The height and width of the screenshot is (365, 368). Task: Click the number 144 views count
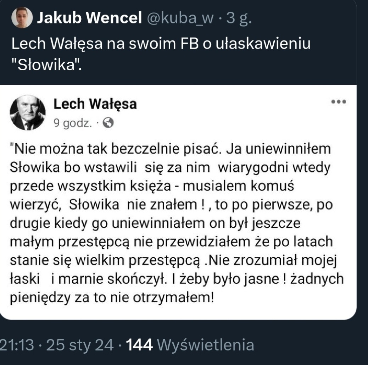click(x=140, y=345)
